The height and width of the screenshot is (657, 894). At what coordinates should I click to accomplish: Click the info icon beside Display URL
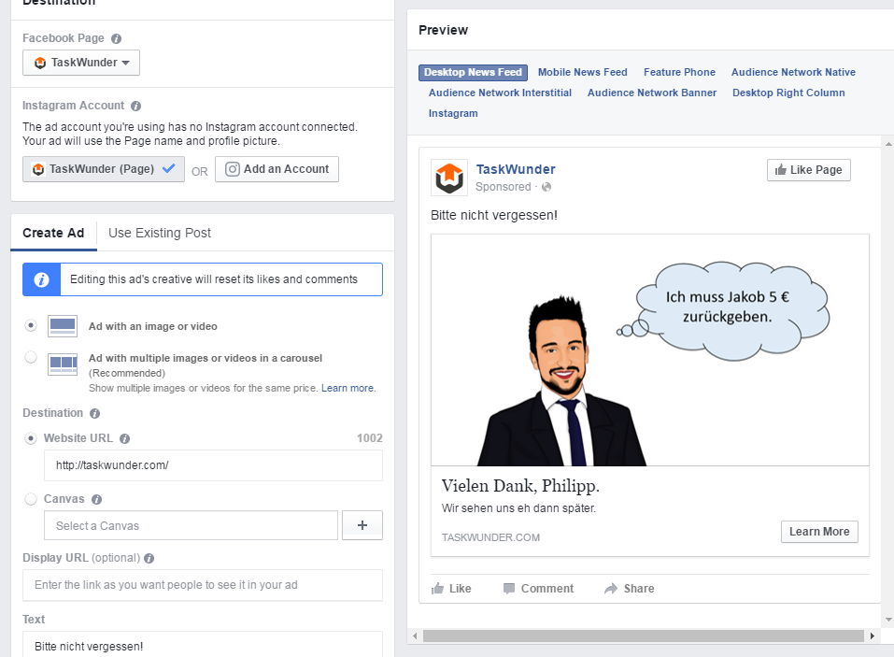[149, 558]
